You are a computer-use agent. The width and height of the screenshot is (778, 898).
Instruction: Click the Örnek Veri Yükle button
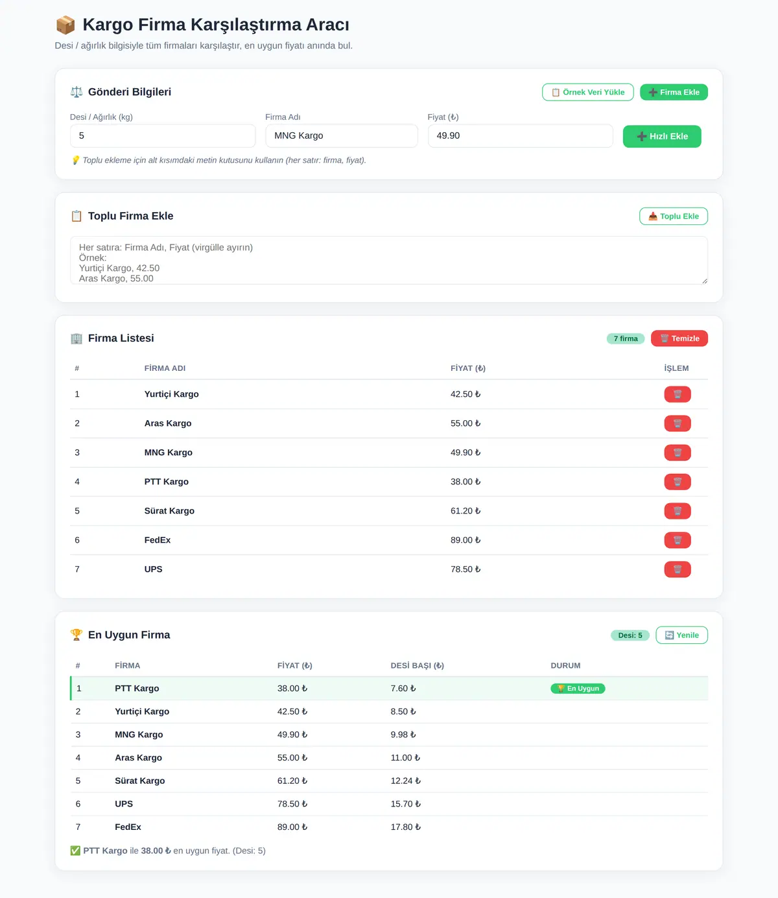click(x=587, y=92)
